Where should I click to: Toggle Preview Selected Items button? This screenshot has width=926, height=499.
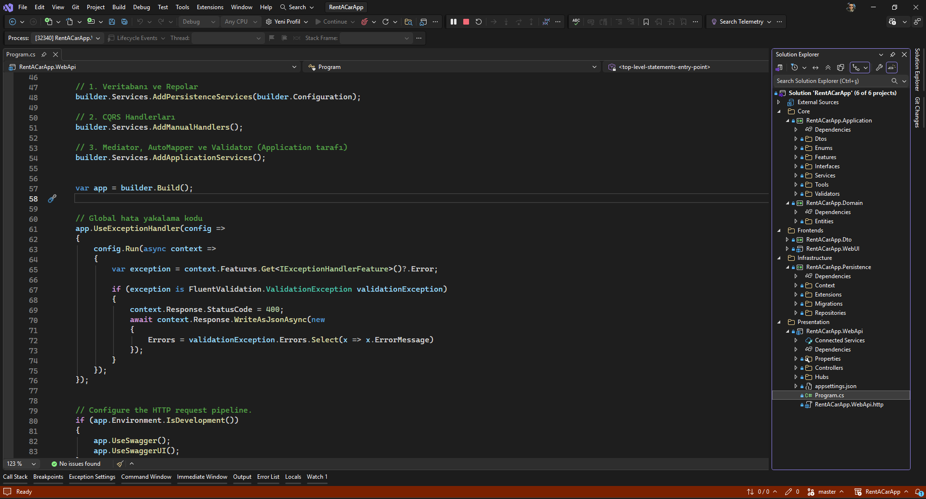tap(892, 67)
